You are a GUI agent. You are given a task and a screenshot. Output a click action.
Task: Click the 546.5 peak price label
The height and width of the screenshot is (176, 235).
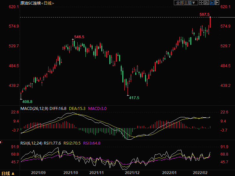(79, 37)
